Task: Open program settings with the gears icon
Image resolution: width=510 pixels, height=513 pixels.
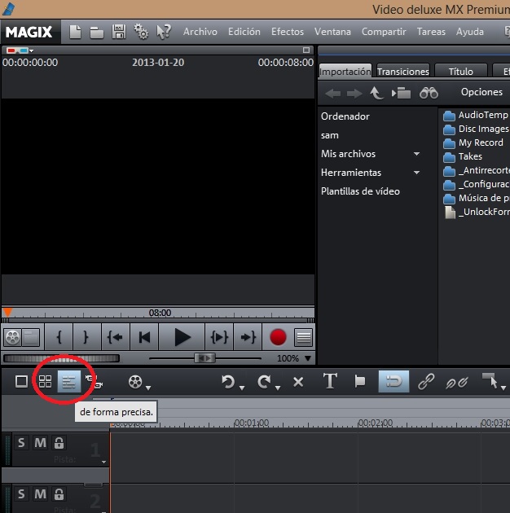Action: [x=141, y=32]
